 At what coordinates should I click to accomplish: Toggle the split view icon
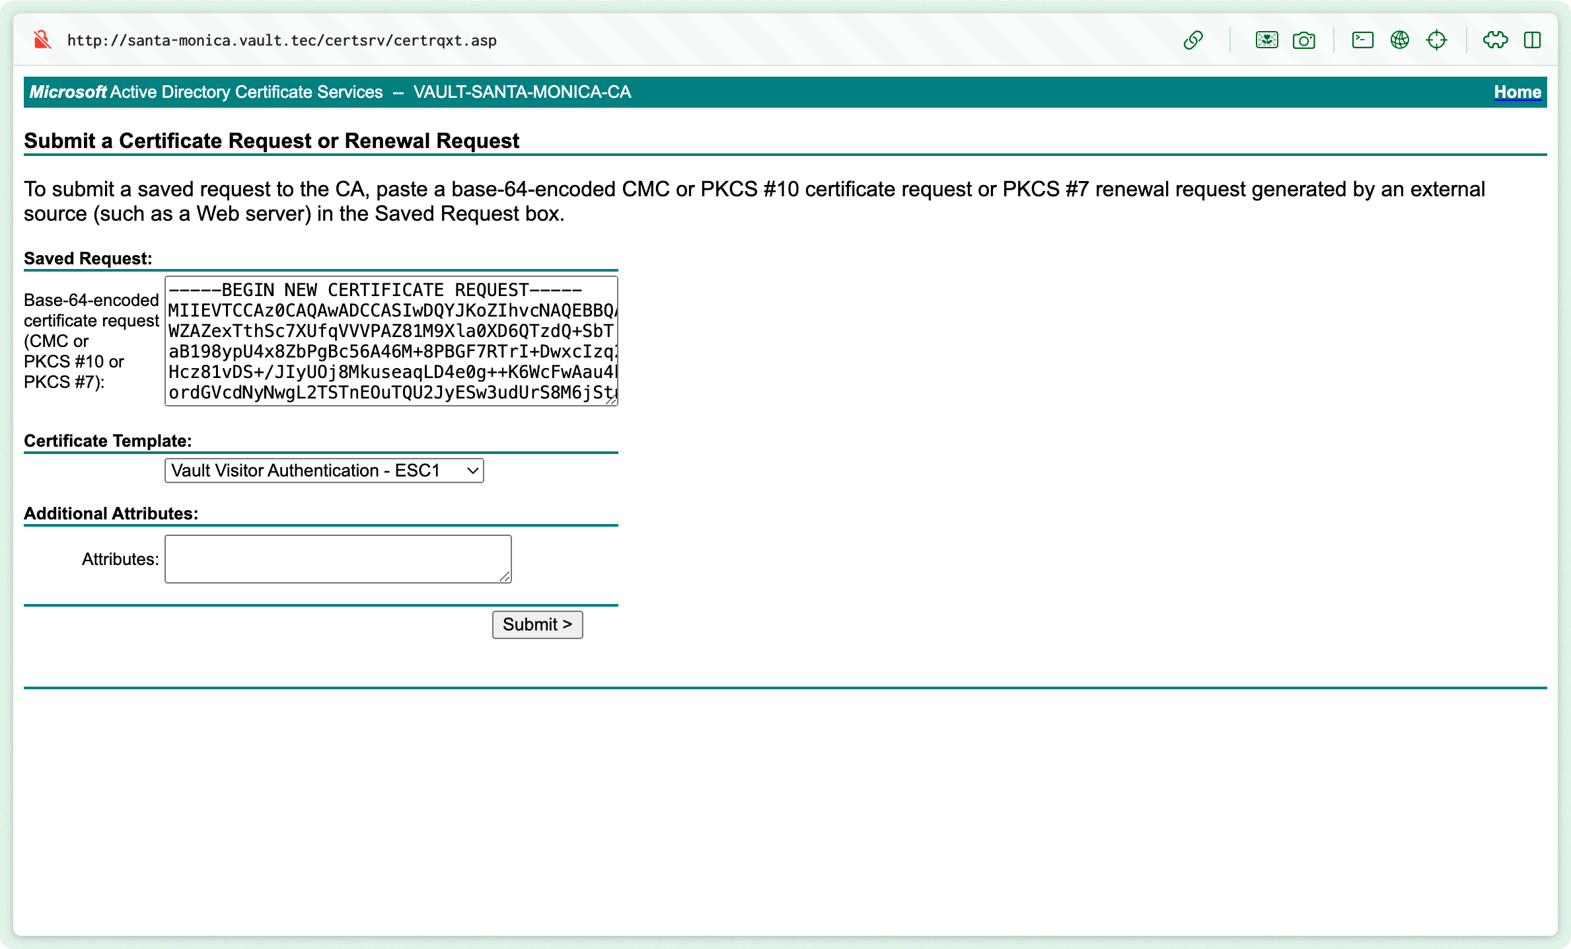[x=1533, y=40]
